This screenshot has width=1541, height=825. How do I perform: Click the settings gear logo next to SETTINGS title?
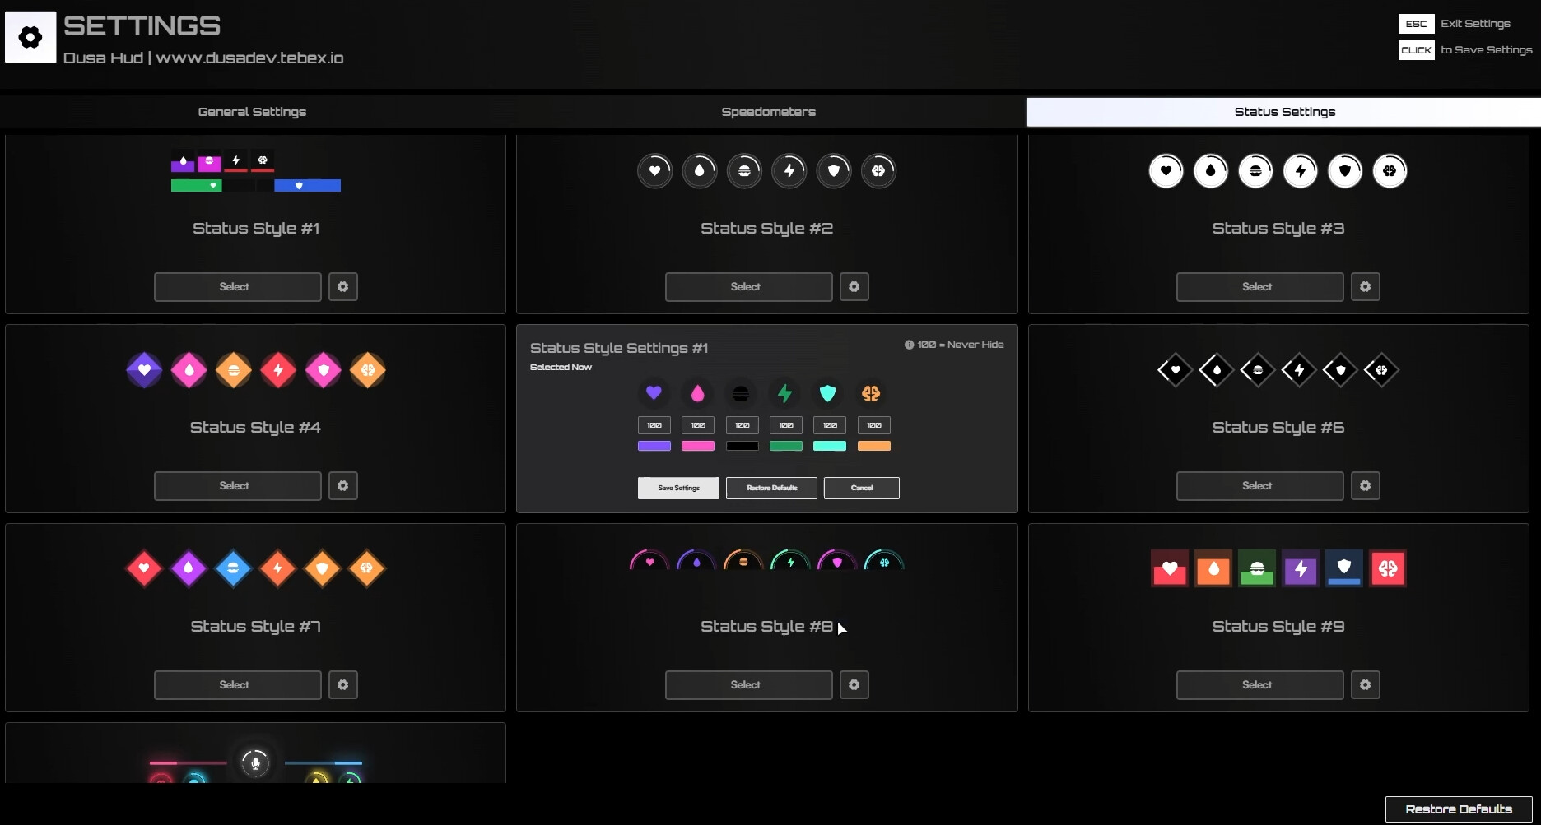pos(30,36)
